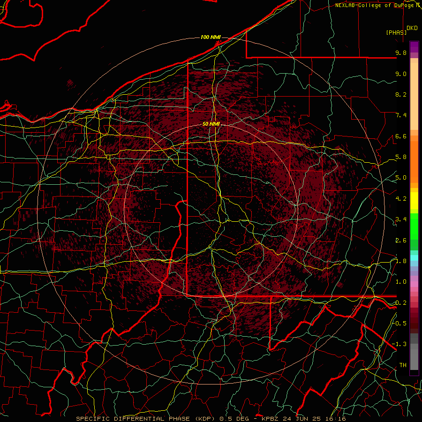
Task: Select the -0.5 value on the color scale
Action: click(399, 324)
